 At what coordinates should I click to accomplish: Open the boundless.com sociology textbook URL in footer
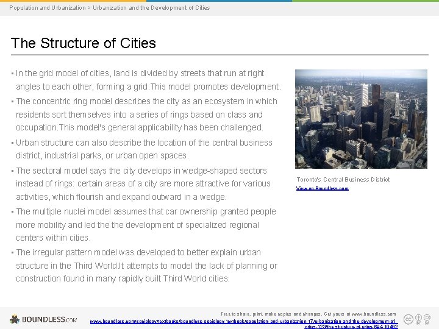pos(244,324)
